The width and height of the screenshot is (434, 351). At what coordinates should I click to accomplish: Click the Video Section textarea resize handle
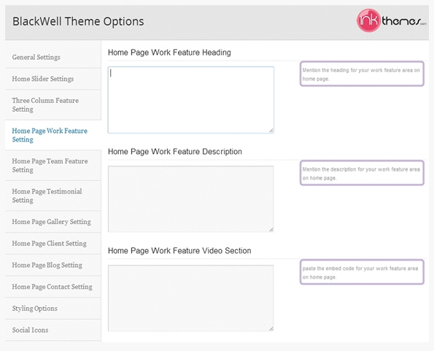271,328
